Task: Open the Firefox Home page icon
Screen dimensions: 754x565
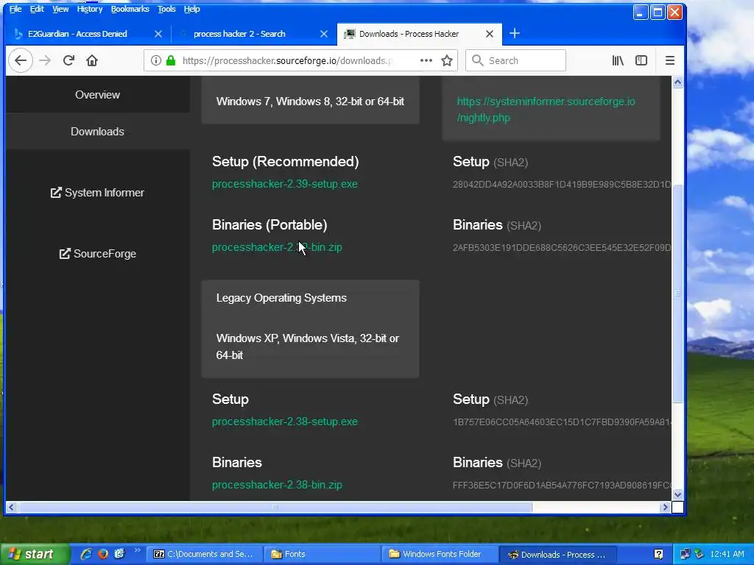Action: pyautogui.click(x=92, y=60)
